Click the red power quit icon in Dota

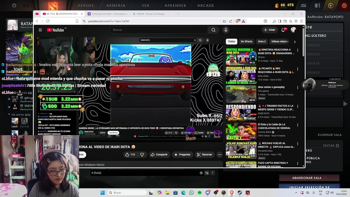coord(344,5)
